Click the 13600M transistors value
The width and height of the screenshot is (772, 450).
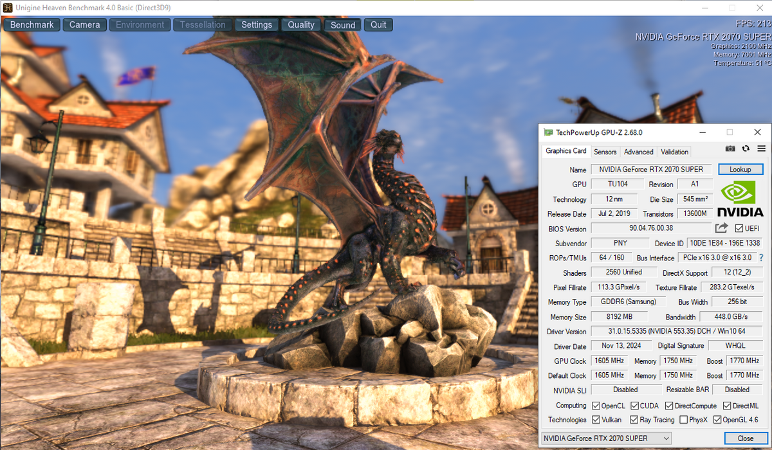point(695,213)
